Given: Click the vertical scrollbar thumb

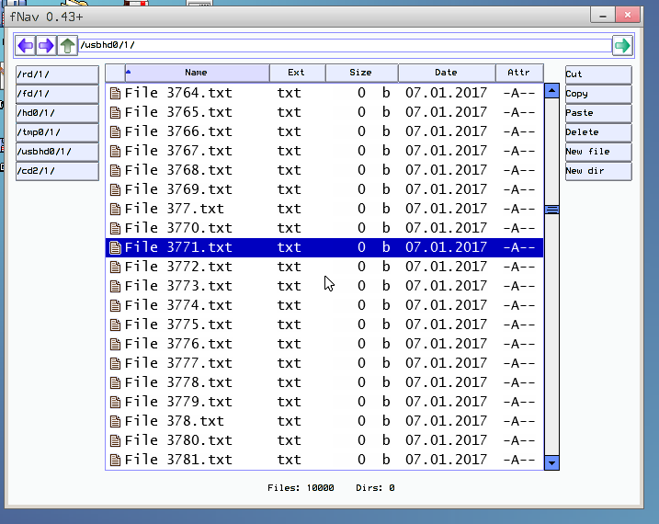Looking at the screenshot, I should click(x=552, y=210).
